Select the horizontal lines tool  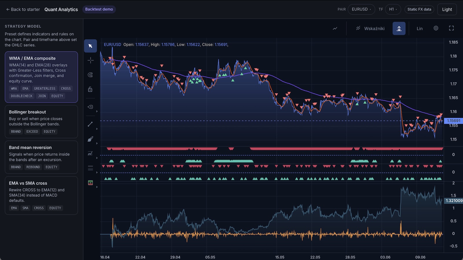90,168
